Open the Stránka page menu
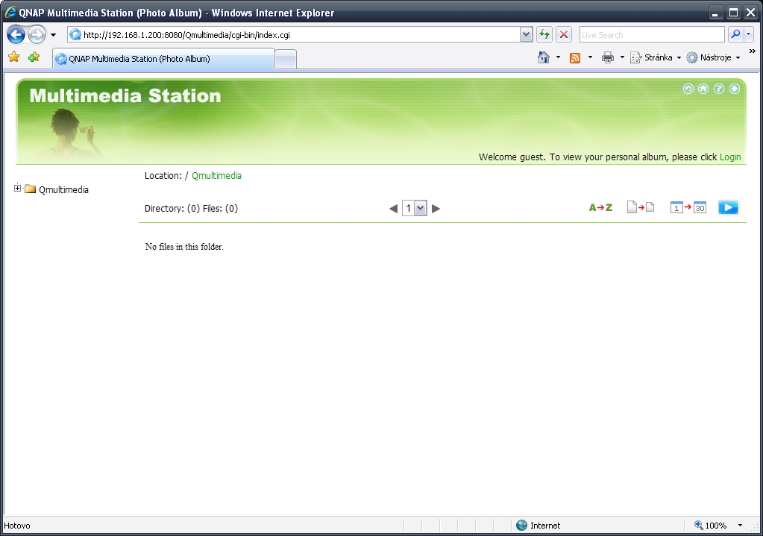 pos(655,57)
